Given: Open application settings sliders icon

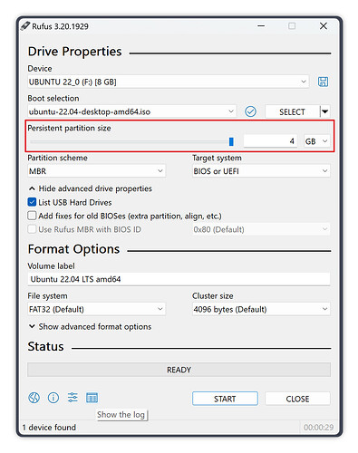Looking at the screenshot, I should coord(73,398).
